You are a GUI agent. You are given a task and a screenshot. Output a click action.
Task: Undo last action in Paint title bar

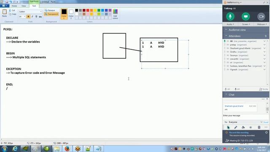click(11, 2)
